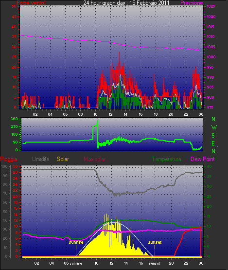Select the green 'Temperatura' legend label

[166, 159]
